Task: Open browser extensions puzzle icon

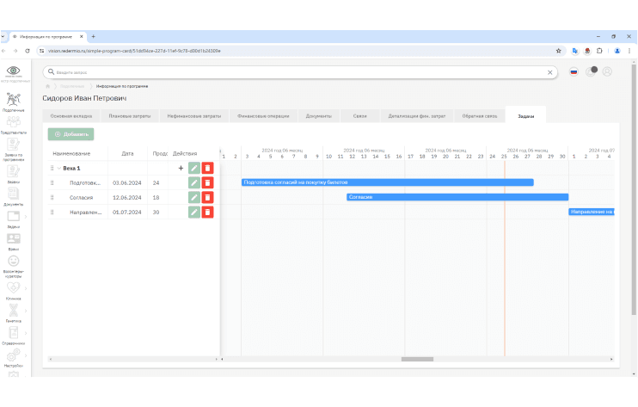Action: coord(599,51)
